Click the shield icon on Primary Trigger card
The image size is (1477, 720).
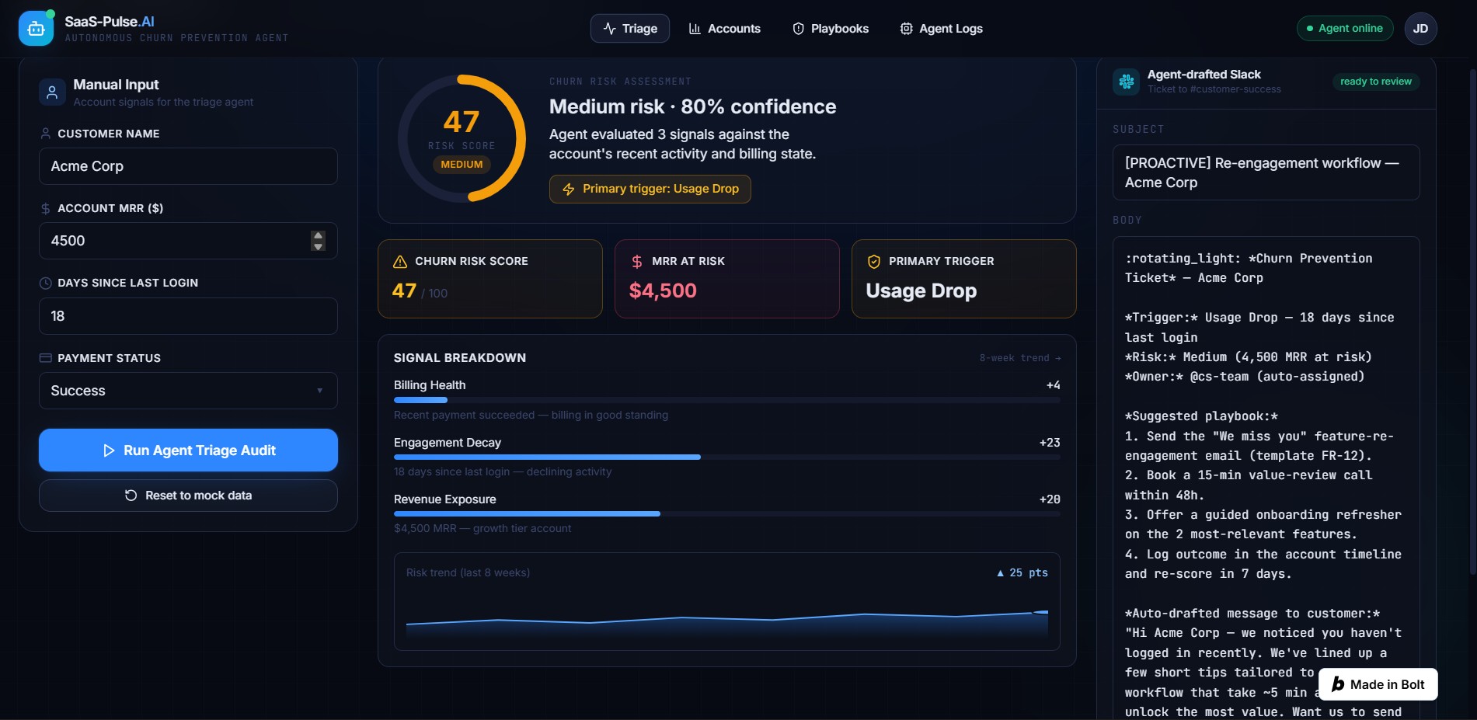coord(874,262)
